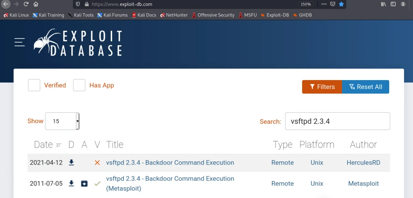Sort by the A column header
413x198 pixels.
(84, 144)
